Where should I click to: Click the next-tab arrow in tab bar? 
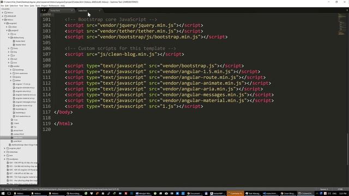[45, 10]
